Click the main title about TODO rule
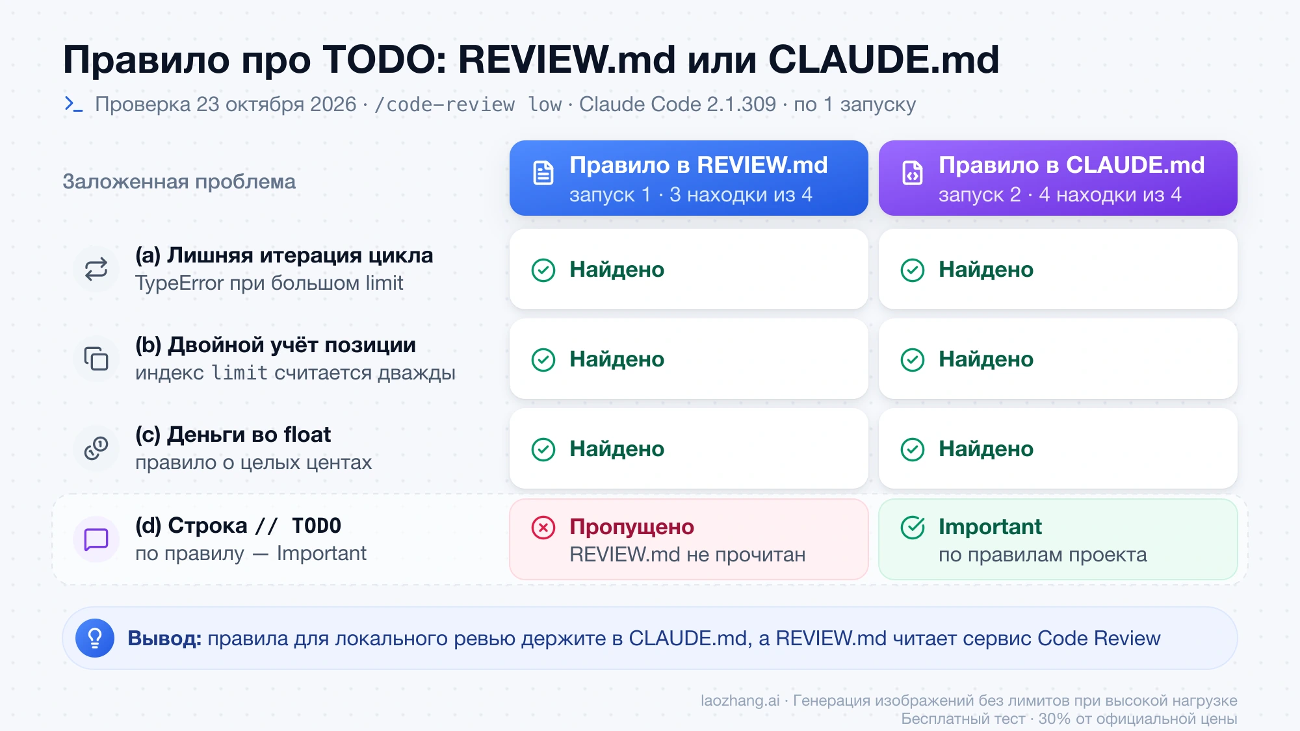Screen dimensions: 1300x731 pos(531,60)
